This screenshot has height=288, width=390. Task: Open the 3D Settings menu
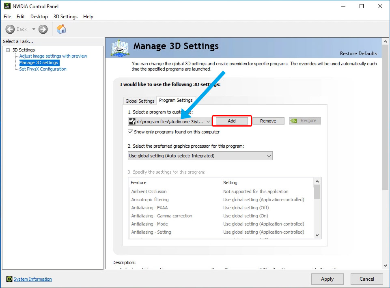pyautogui.click(x=65, y=17)
